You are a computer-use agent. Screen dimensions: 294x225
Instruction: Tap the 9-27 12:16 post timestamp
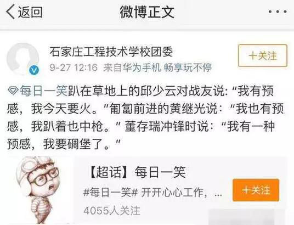pyautogui.click(x=73, y=67)
